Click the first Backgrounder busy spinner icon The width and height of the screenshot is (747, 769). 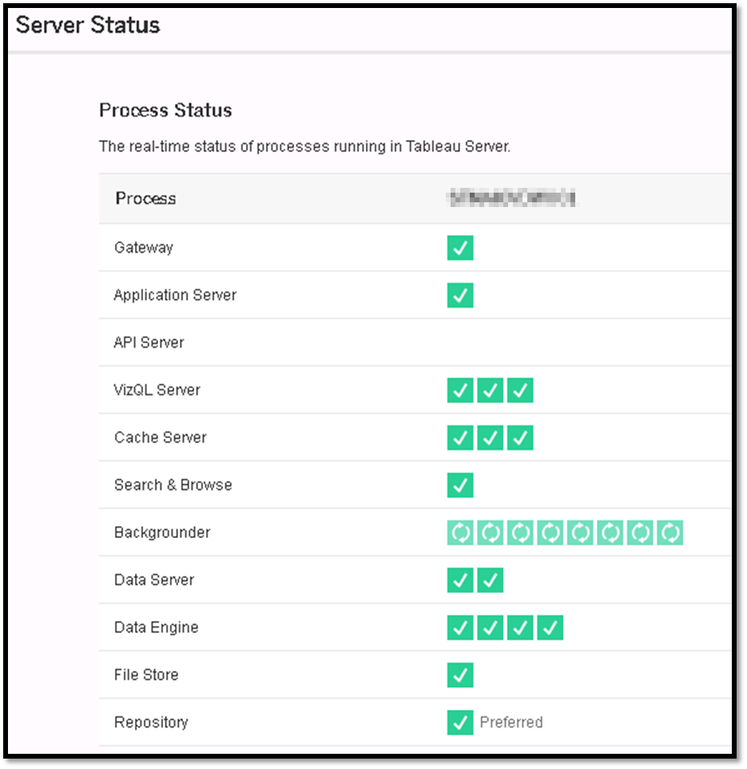[x=460, y=532]
